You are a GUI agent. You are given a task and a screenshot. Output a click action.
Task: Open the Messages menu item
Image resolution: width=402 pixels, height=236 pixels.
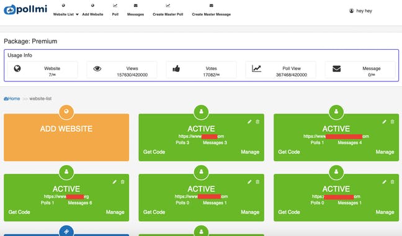point(135,14)
